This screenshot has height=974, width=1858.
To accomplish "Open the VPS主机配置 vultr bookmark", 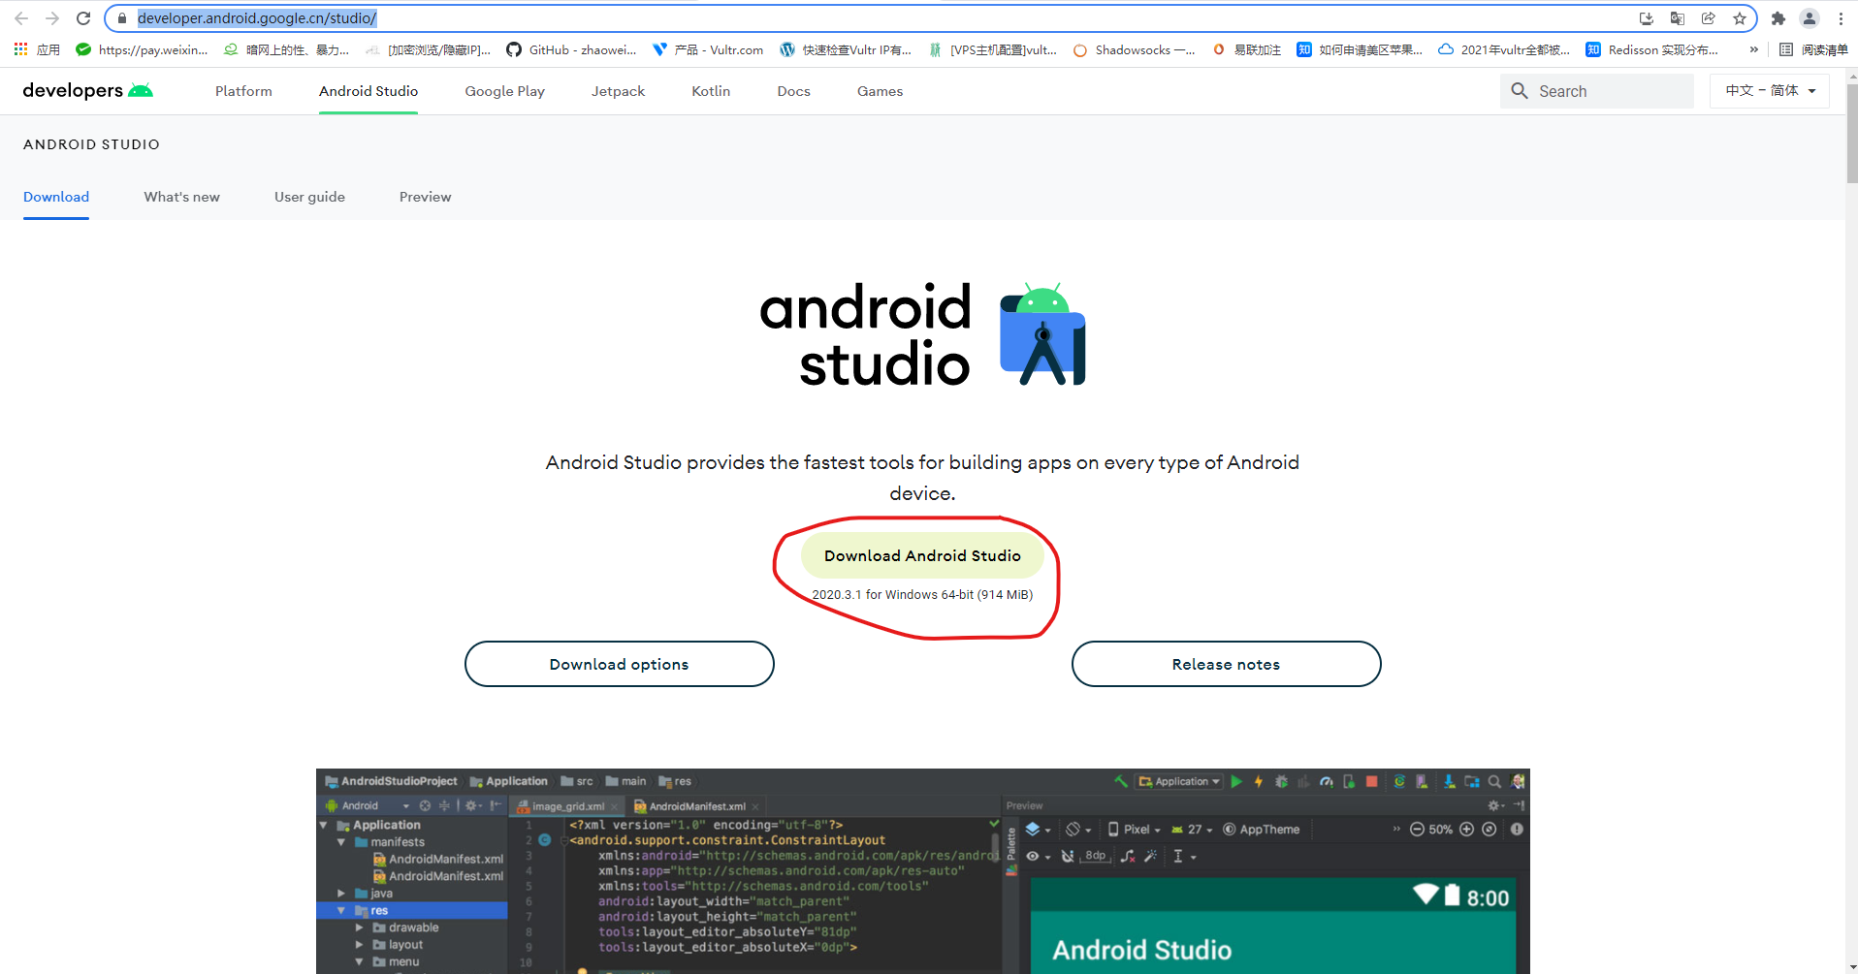I will (992, 49).
